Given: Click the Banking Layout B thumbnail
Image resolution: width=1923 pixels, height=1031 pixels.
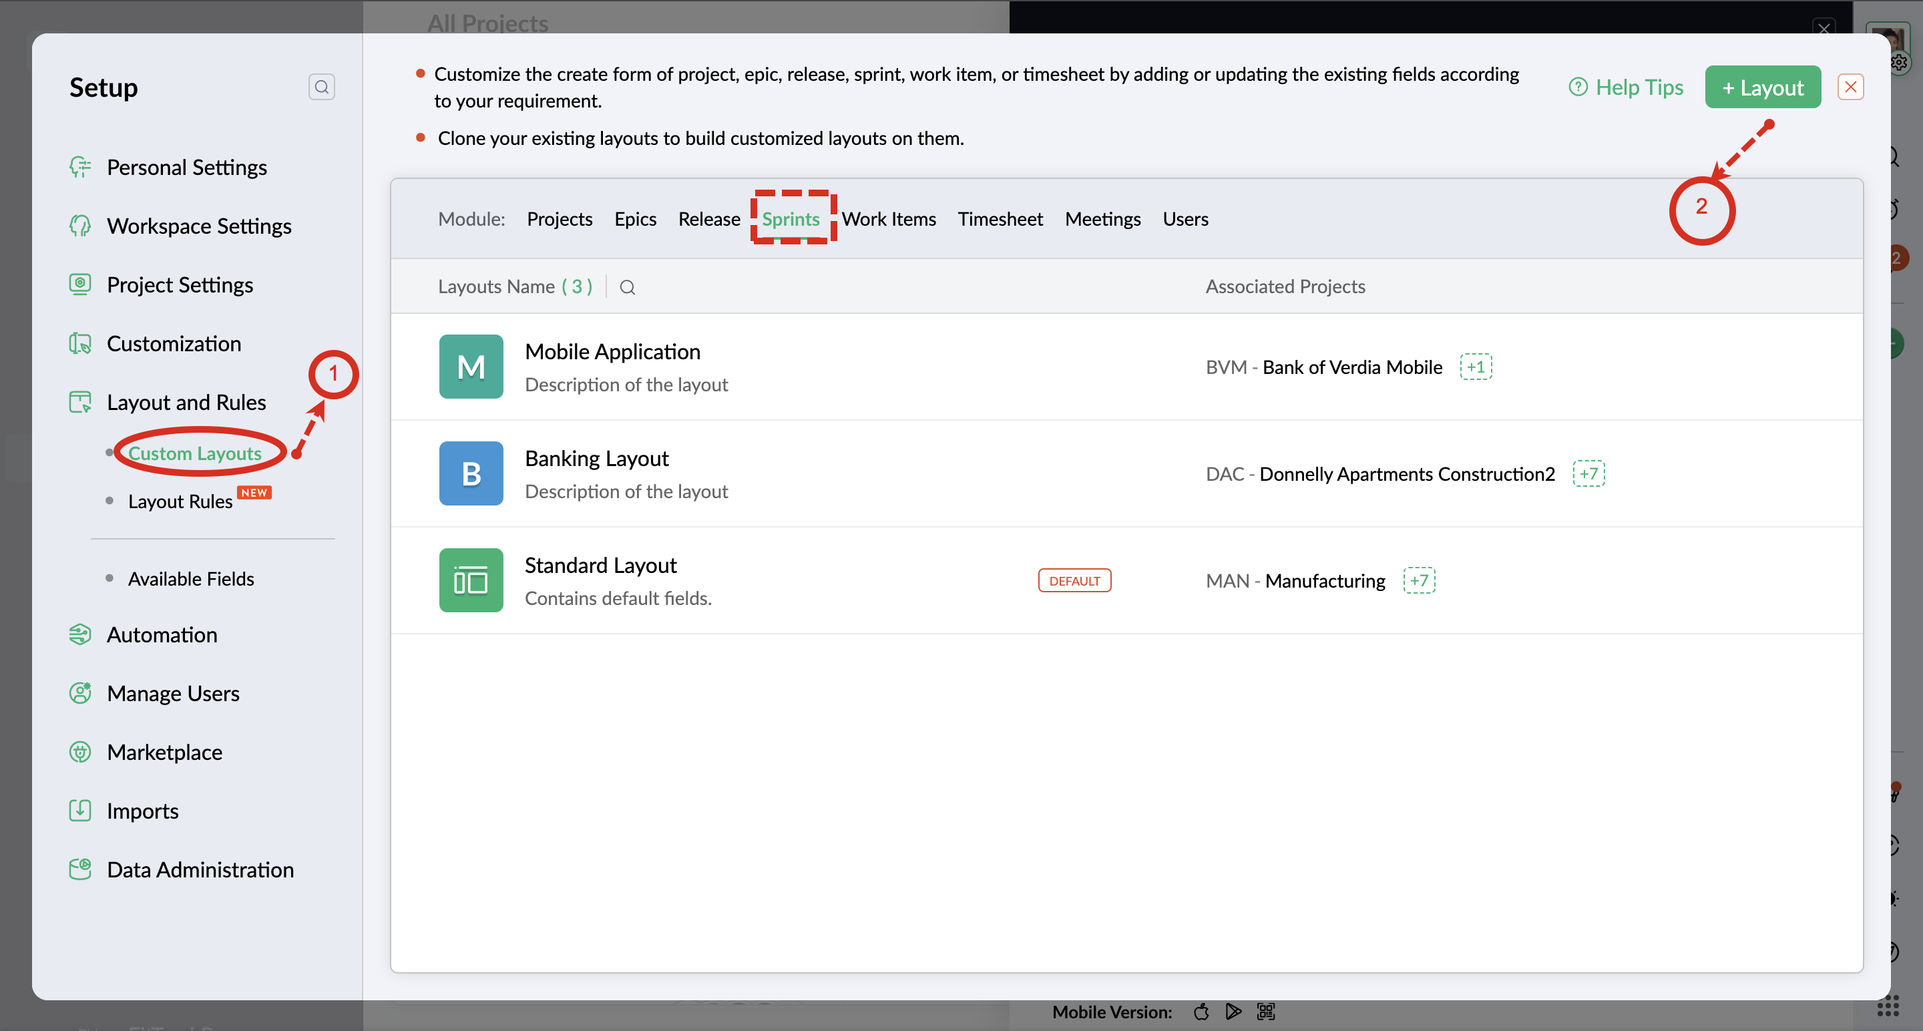Looking at the screenshot, I should [x=471, y=473].
